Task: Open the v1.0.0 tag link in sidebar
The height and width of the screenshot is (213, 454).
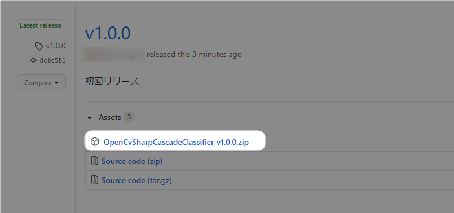Action: [x=56, y=46]
